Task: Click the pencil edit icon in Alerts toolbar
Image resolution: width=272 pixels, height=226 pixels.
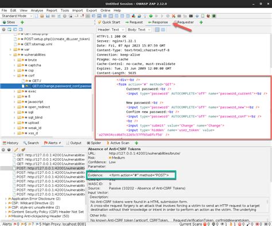Action: [16, 150]
